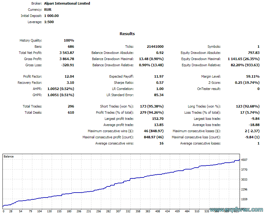The width and height of the screenshot is (267, 216).
Task: Select LR Correlation value 1.00
Action: [x=160, y=89]
